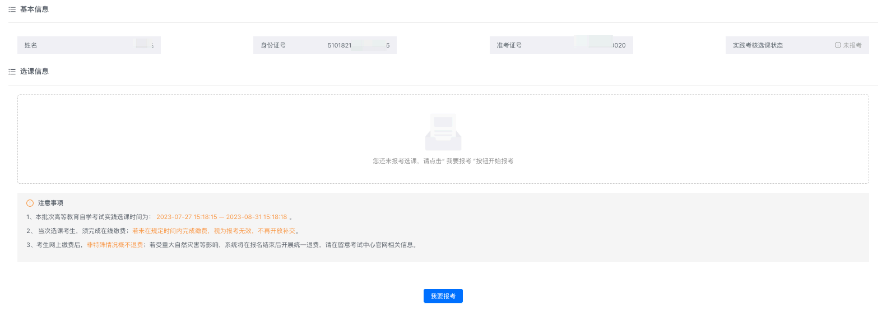The height and width of the screenshot is (328, 882).
Task: Click the 我要报考 button
Action: coord(443,296)
